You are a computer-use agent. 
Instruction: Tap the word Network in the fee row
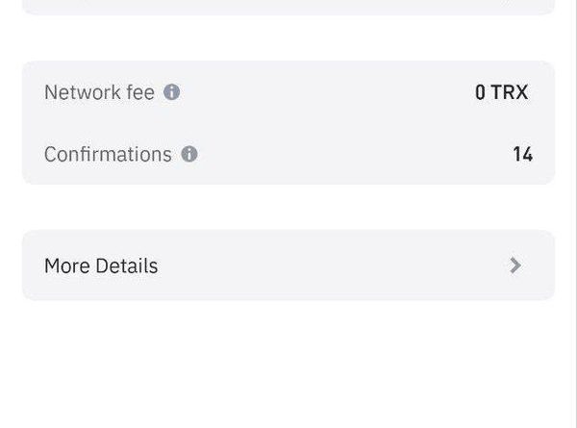point(83,92)
